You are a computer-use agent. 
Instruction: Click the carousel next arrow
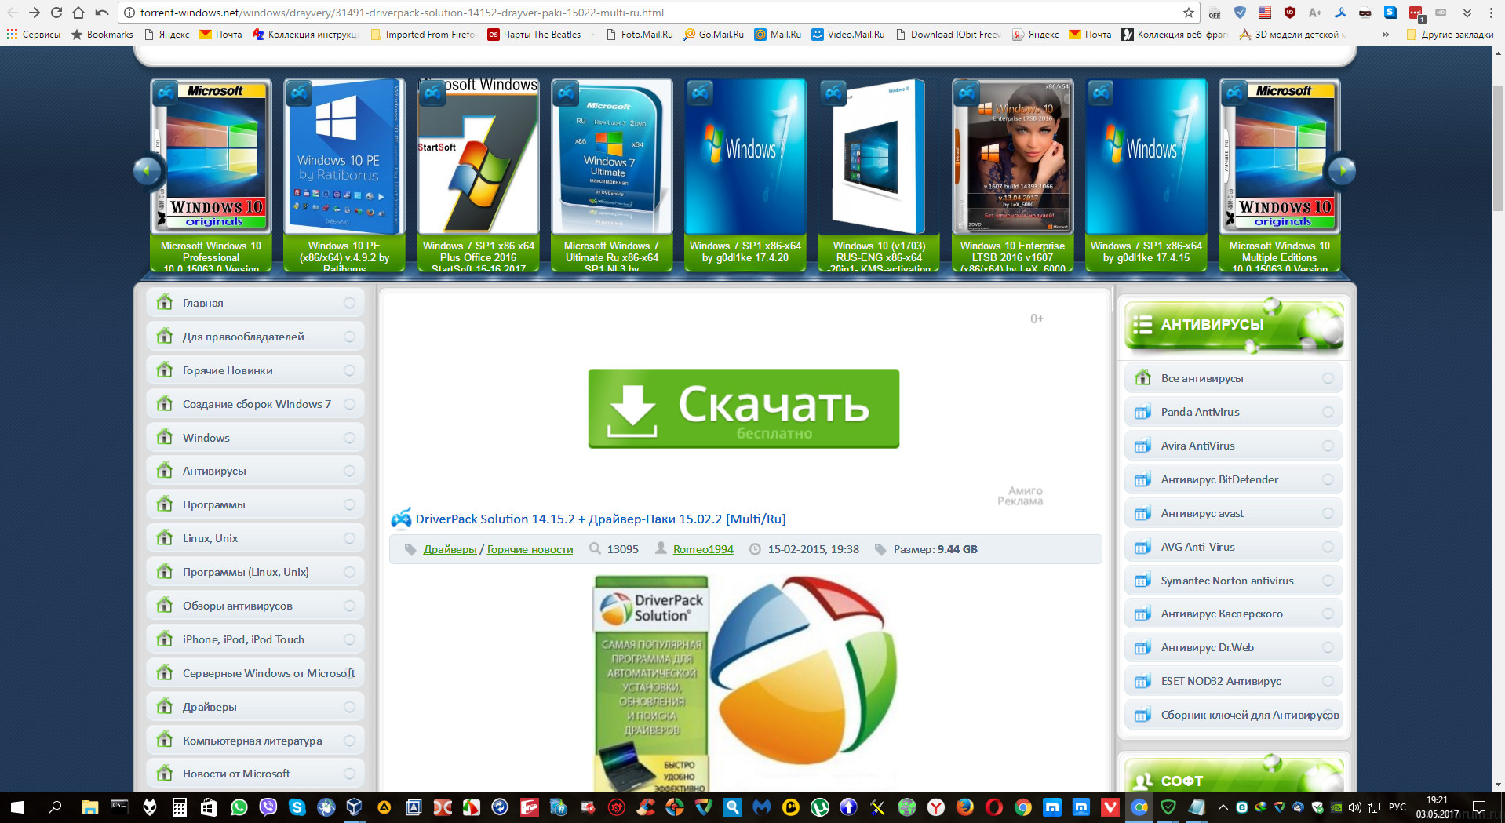pos(1343,170)
